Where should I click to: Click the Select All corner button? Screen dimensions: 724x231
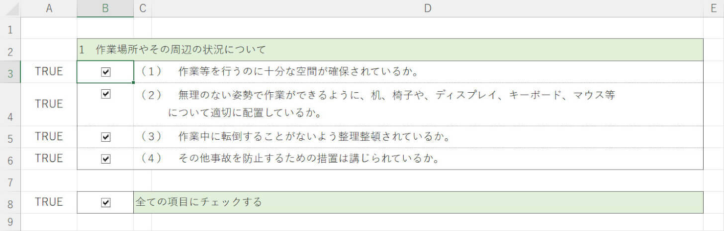click(x=10, y=8)
